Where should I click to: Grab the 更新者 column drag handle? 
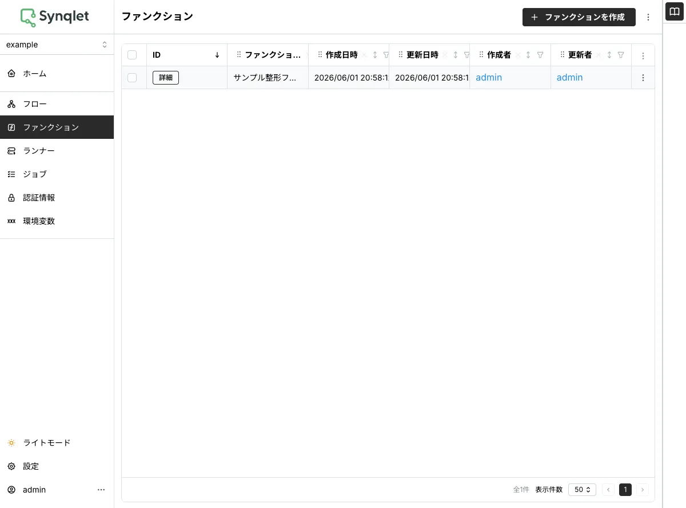(x=563, y=55)
